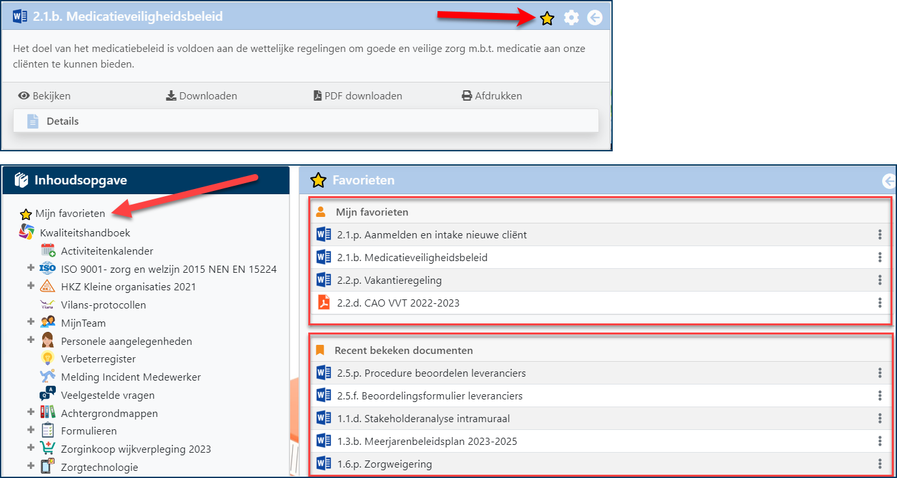Open Mijn favorieten in the table of contents
Screen dimensions: 897x478
tap(69, 214)
